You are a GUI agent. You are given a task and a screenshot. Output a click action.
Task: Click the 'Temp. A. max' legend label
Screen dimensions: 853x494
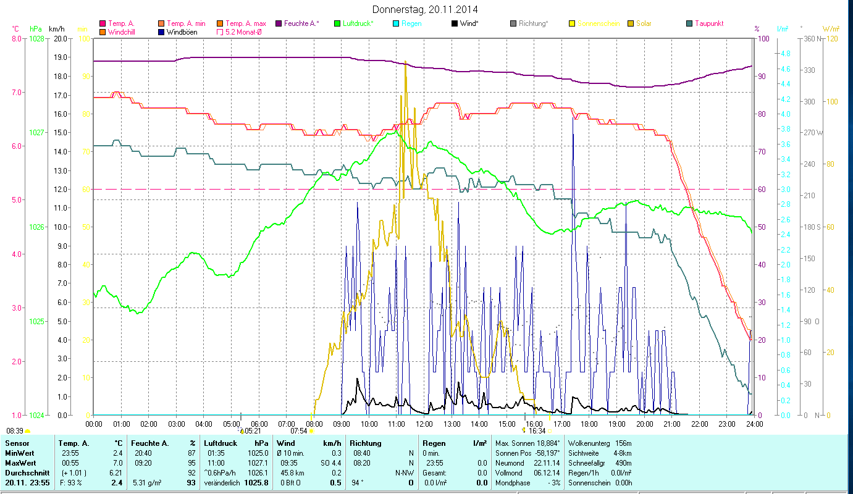point(246,24)
